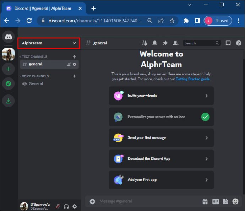245x211 pixels.
Task: Open Download the Discord App card
Action: tap(161, 159)
